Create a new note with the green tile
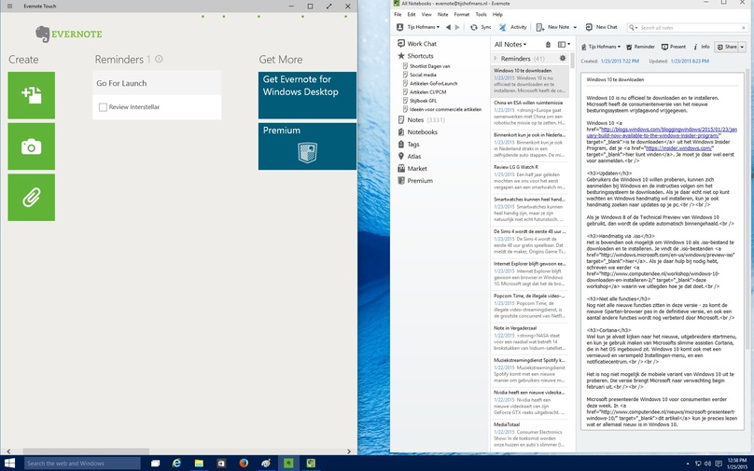Image resolution: width=754 pixels, height=471 pixels. coord(31,95)
